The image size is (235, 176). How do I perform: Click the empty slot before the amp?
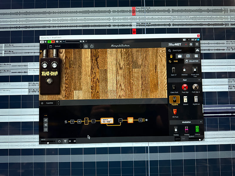93,121
